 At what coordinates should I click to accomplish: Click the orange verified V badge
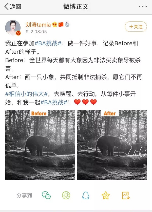[x=18, y=33]
